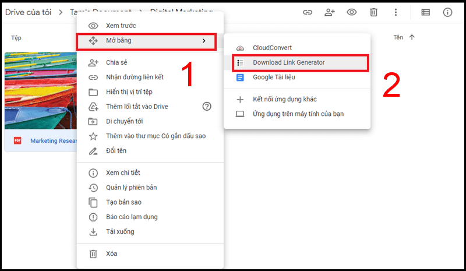Click the get link icon in top toolbar
466x271 pixels.
click(308, 12)
